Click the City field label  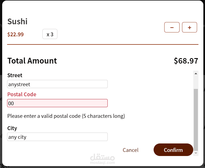point(12,128)
